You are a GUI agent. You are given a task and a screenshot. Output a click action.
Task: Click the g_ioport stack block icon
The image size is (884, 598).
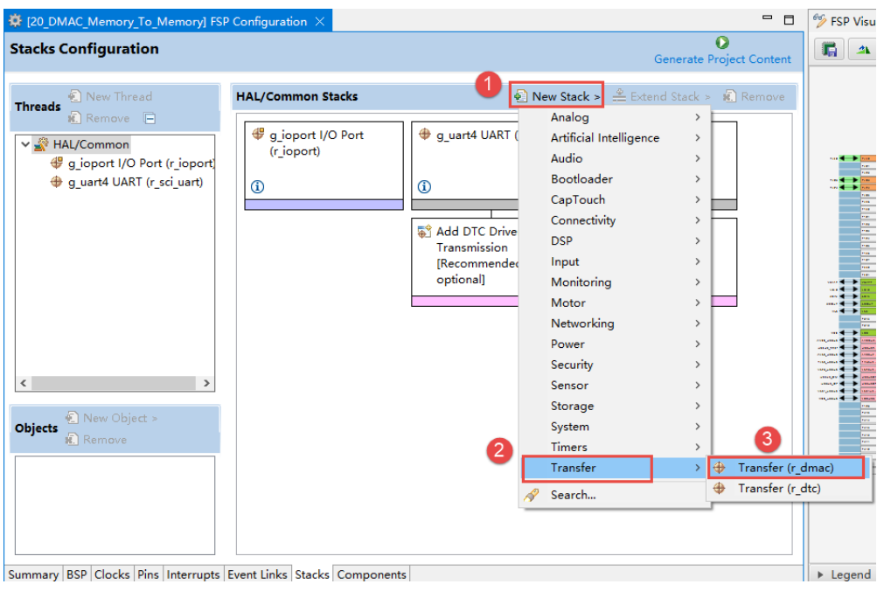click(258, 134)
